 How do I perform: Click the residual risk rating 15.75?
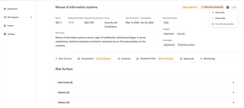[71, 23]
